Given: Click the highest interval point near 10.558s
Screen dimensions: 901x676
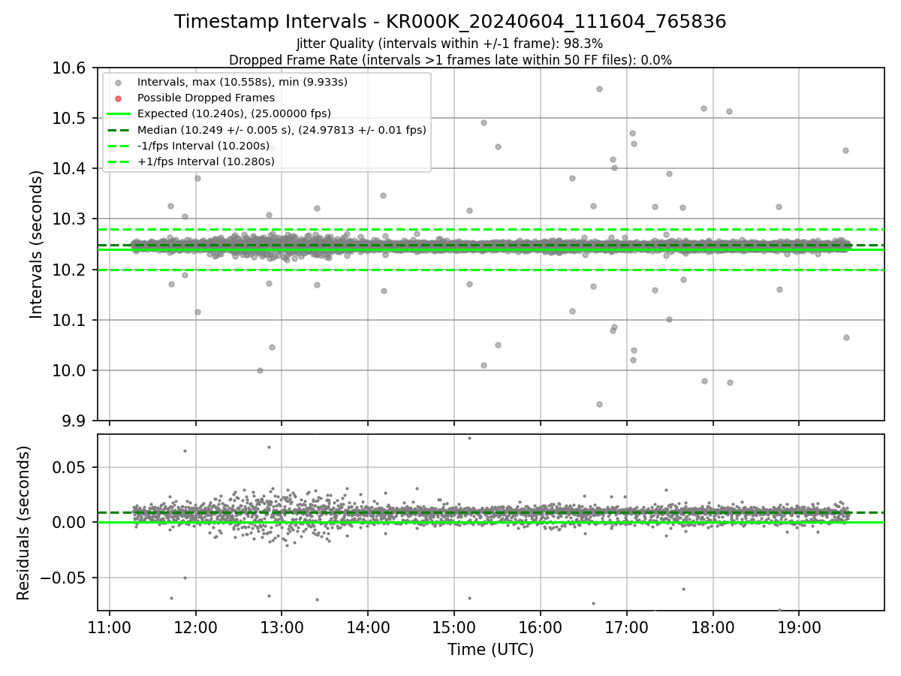Looking at the screenshot, I should tap(599, 89).
